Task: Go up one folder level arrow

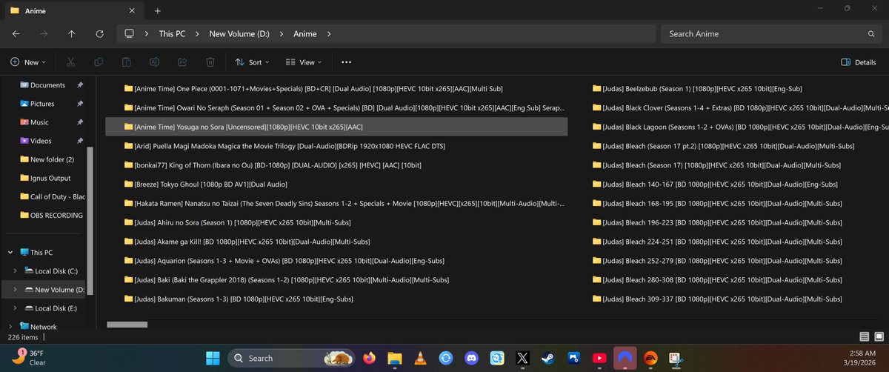Action: tap(71, 34)
